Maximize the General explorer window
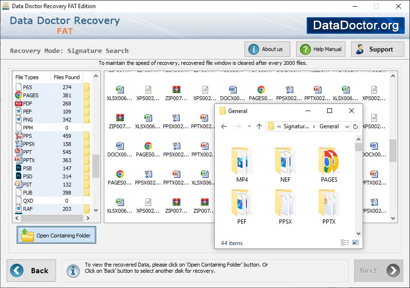Screen dimensions: 410x288 (330, 111)
